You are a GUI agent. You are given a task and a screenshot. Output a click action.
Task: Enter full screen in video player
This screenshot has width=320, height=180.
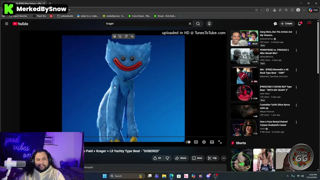point(220,142)
